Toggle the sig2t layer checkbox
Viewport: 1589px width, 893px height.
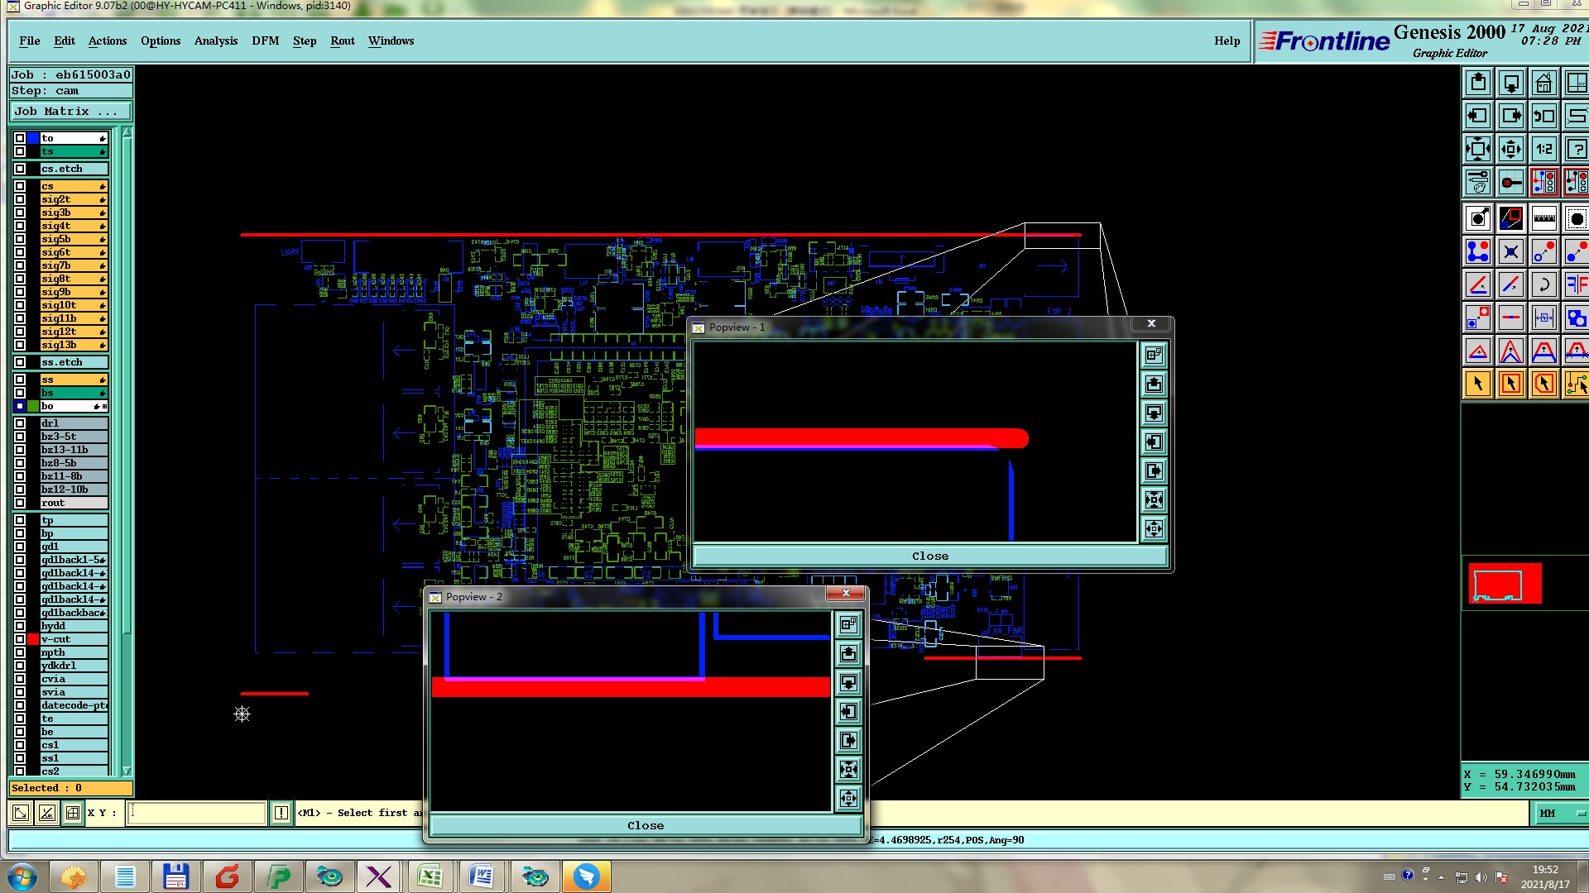[x=20, y=199]
